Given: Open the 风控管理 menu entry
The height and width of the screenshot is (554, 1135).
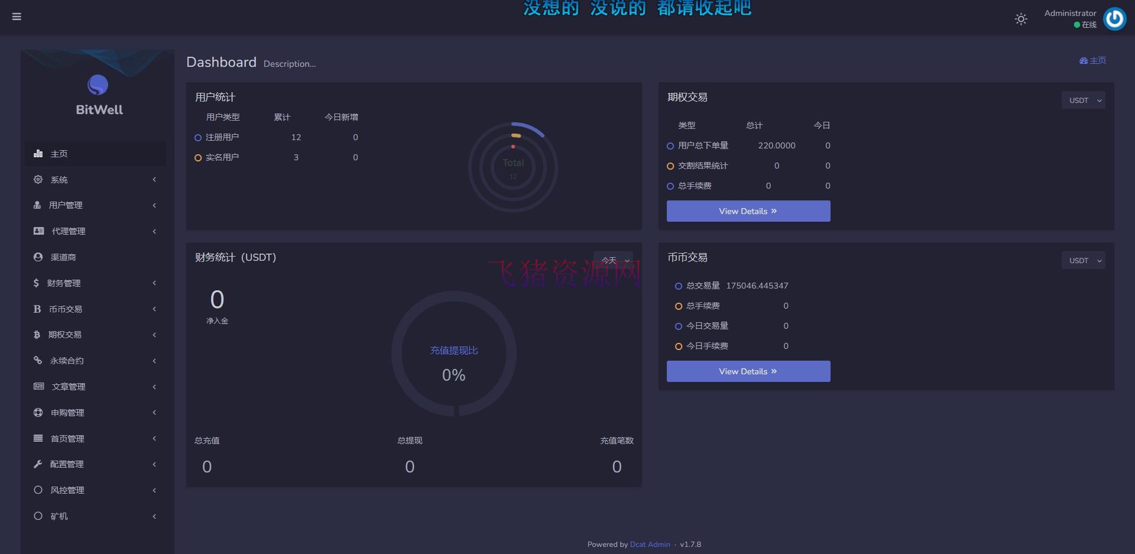Looking at the screenshot, I should click(x=67, y=490).
